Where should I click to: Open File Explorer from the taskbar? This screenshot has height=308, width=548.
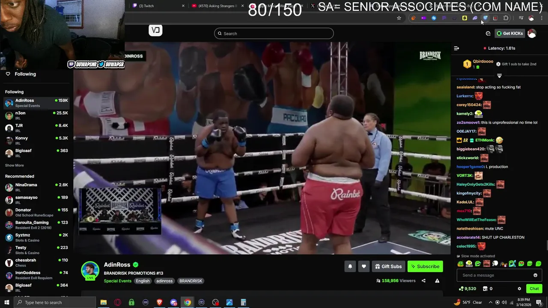(104, 302)
